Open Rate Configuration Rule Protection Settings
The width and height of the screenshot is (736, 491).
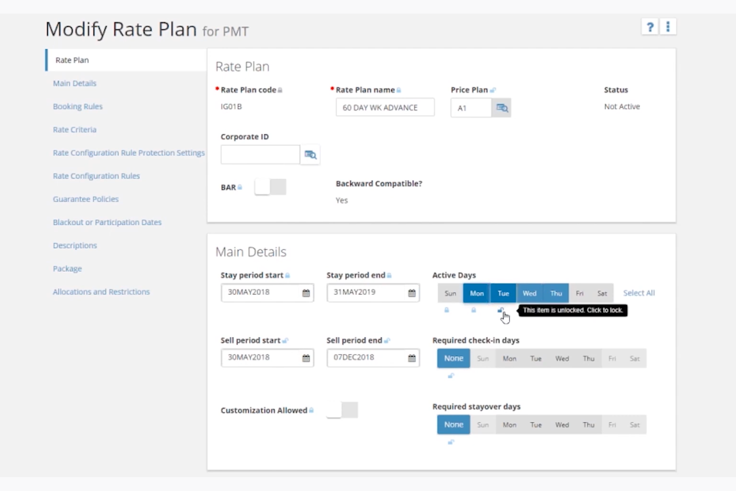129,153
